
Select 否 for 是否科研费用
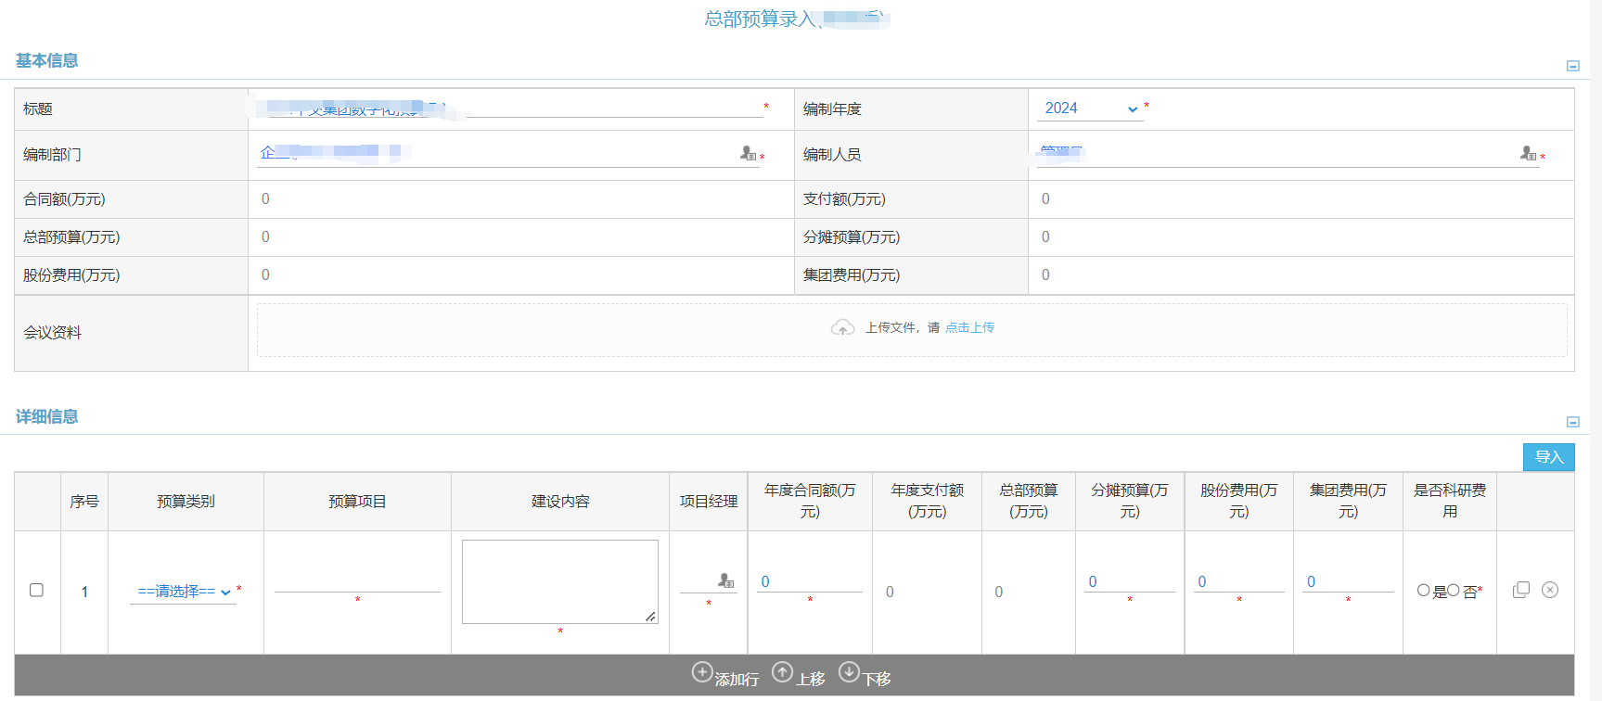pyautogui.click(x=1454, y=590)
